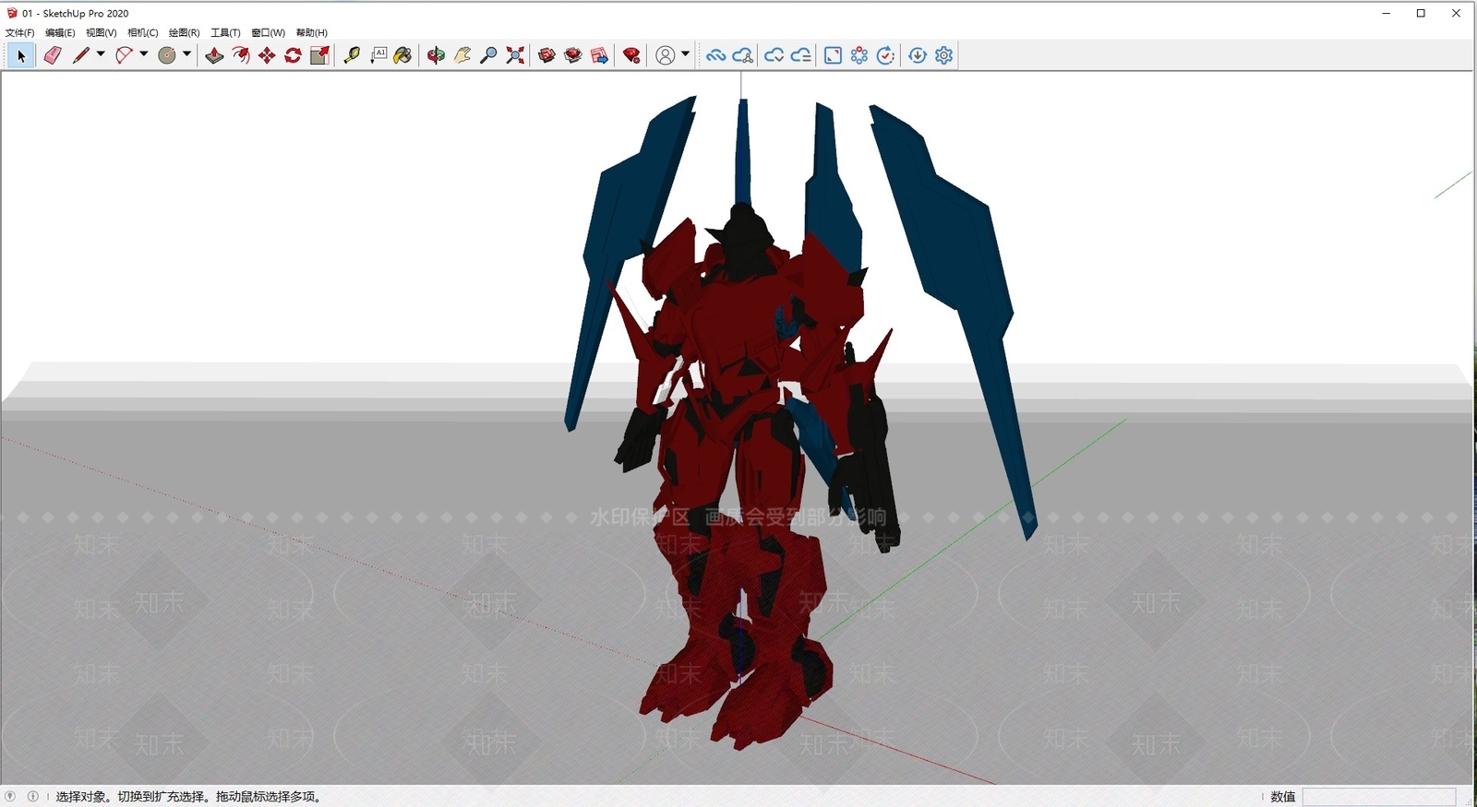Open the 文件(F) menu
This screenshot has width=1477, height=807.
[20, 32]
